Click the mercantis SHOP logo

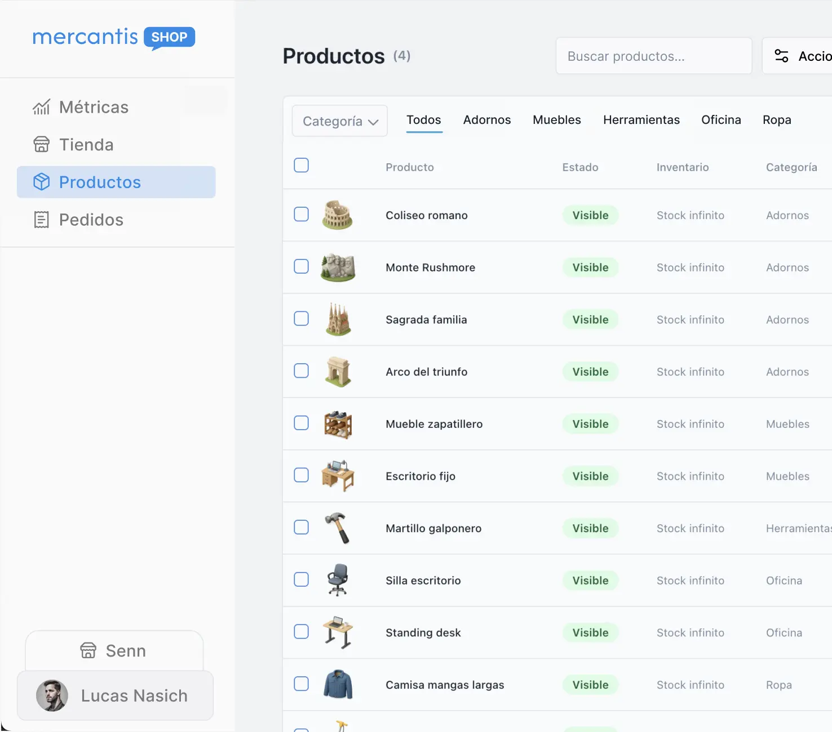(x=114, y=38)
